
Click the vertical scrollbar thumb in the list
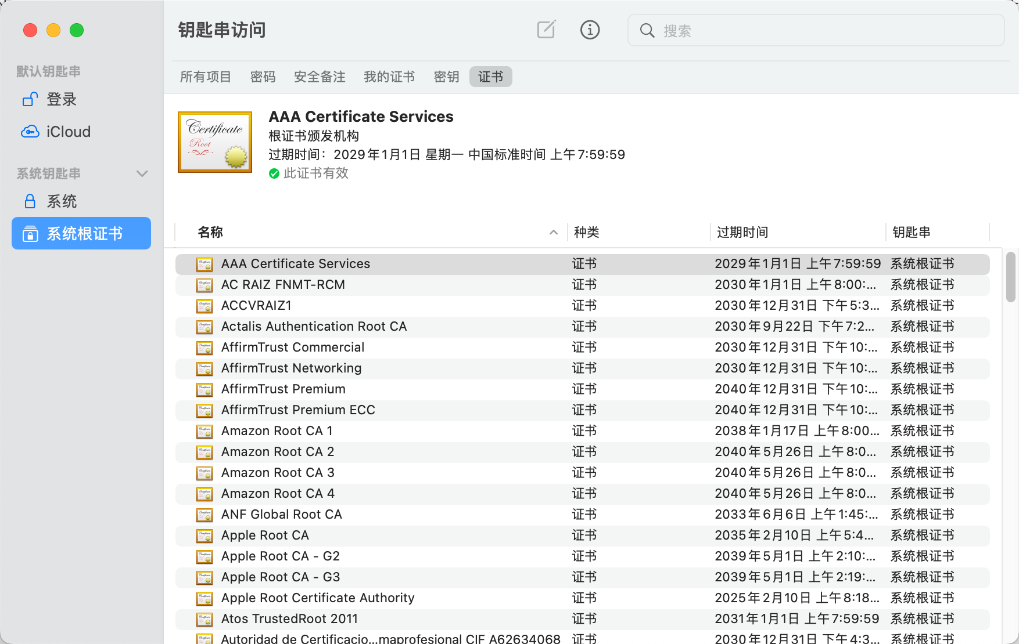(x=1011, y=277)
